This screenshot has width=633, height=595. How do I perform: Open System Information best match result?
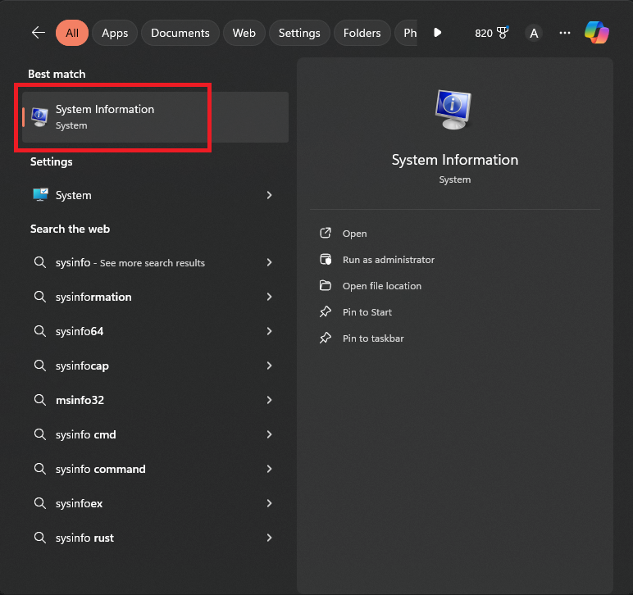click(x=105, y=116)
